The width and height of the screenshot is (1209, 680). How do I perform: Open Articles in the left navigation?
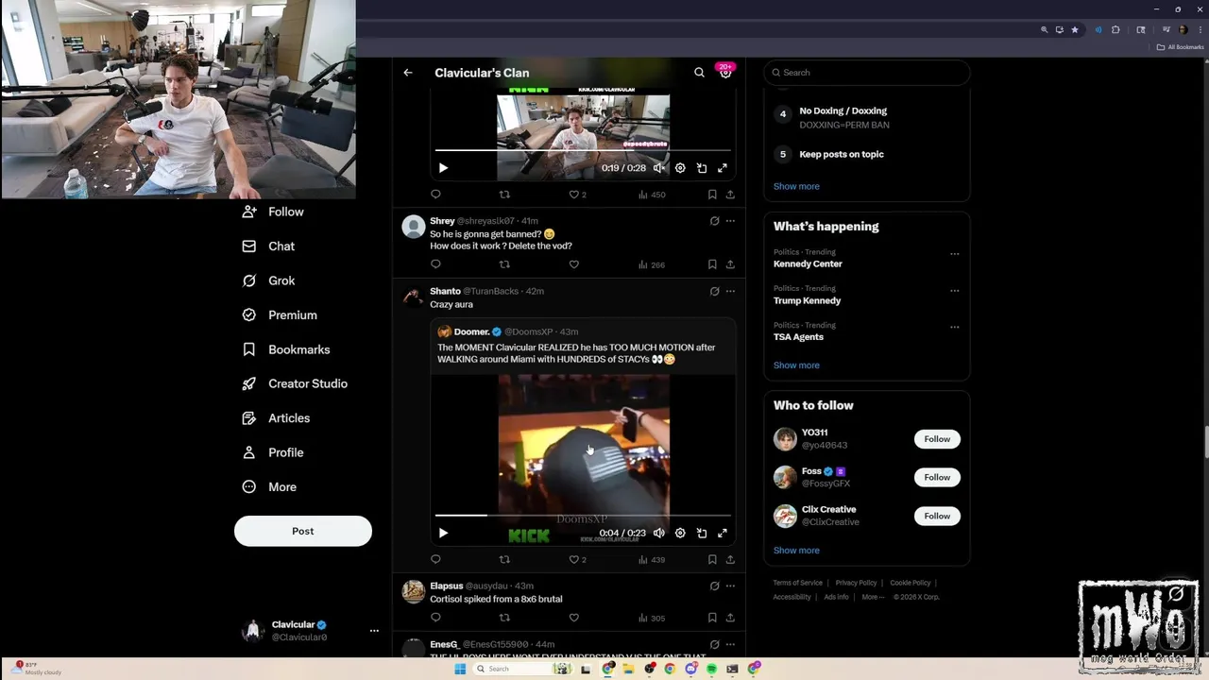[x=276, y=418]
